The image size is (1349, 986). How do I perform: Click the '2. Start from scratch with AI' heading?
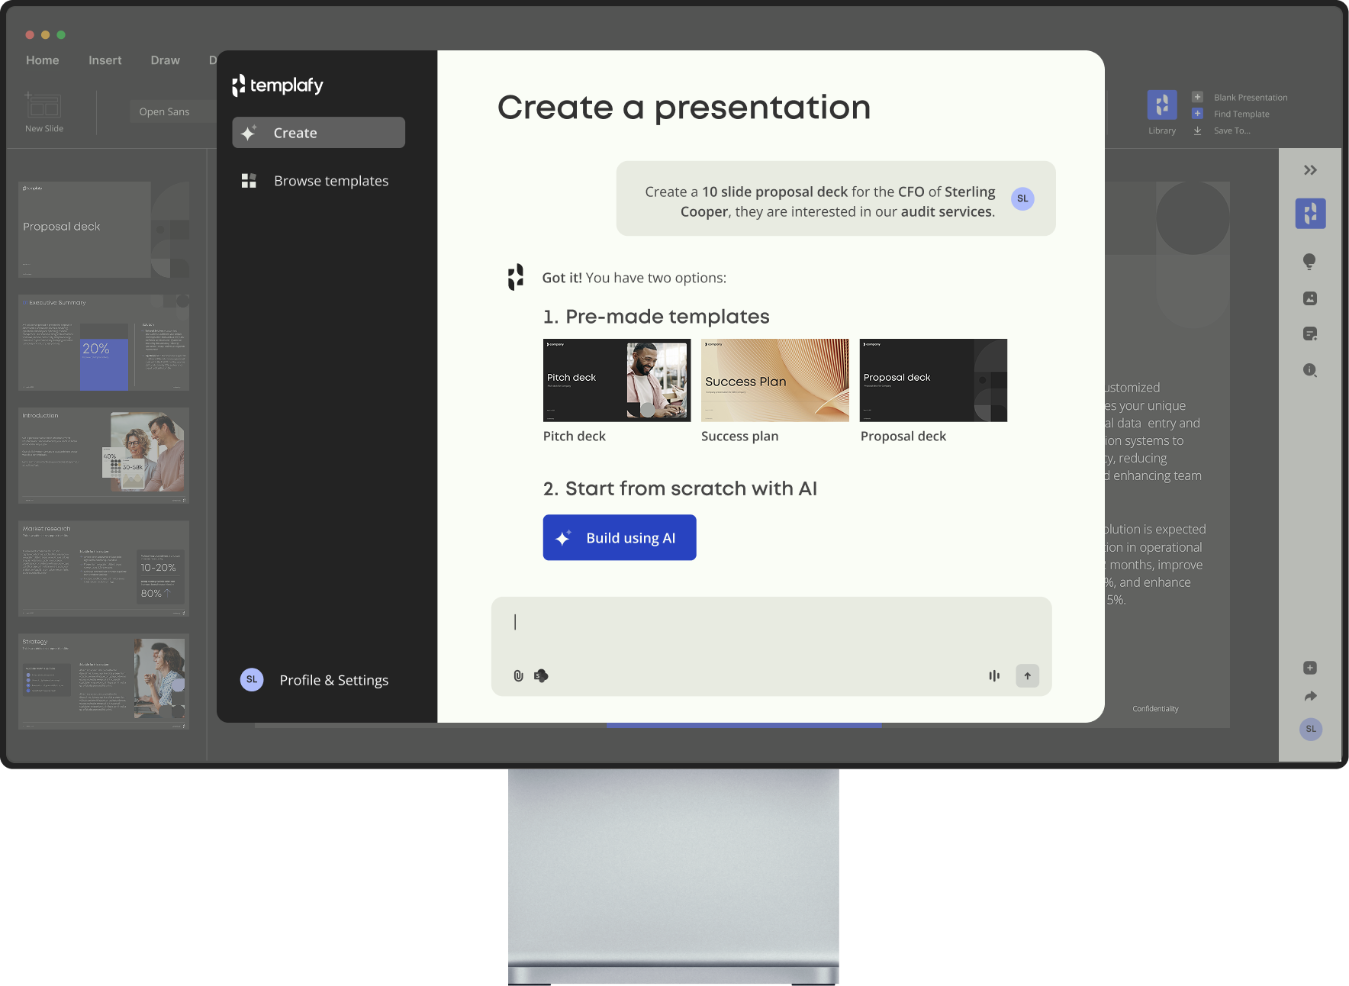coord(680,488)
